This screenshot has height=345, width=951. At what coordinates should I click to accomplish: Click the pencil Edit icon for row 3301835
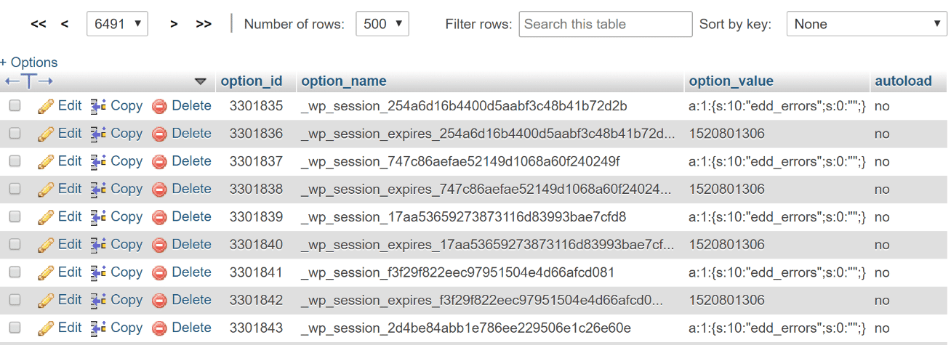(46, 106)
